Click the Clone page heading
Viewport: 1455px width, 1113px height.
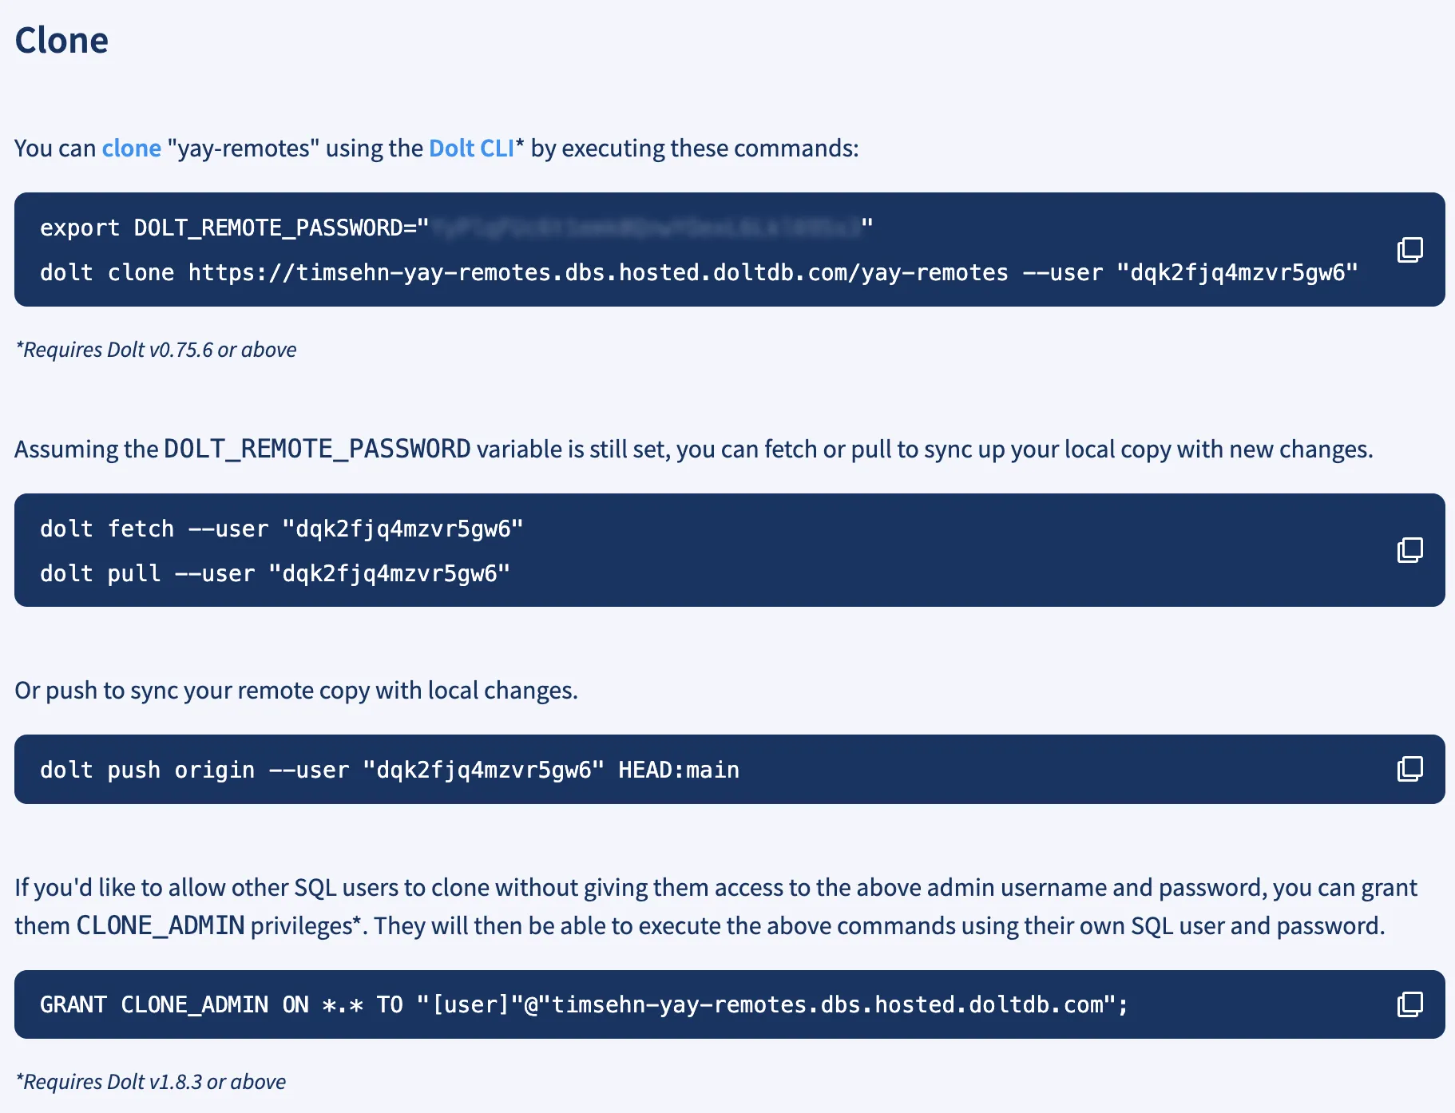pos(61,40)
